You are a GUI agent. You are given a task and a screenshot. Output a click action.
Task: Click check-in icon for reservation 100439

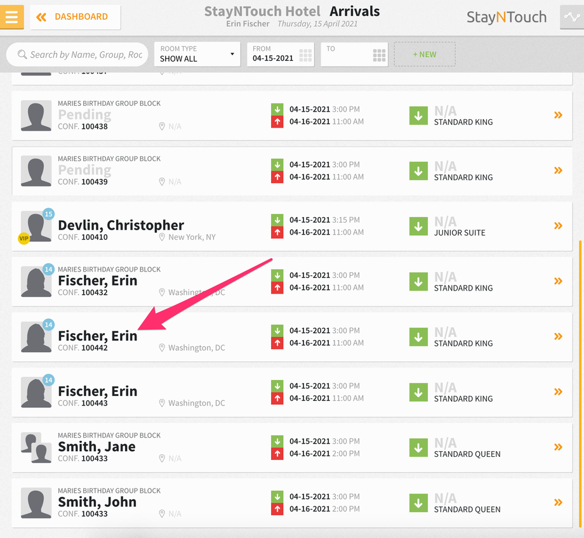click(x=418, y=171)
